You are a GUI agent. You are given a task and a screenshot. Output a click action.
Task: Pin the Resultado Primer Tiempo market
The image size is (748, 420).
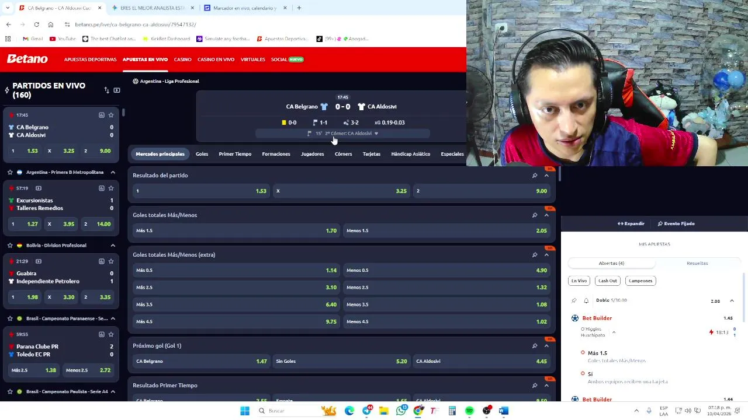[535, 386]
